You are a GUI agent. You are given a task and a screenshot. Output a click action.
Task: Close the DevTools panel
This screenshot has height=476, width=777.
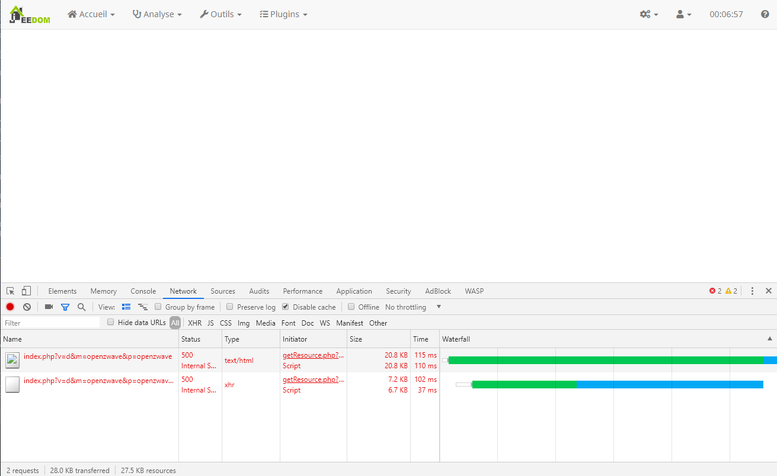[x=769, y=291]
